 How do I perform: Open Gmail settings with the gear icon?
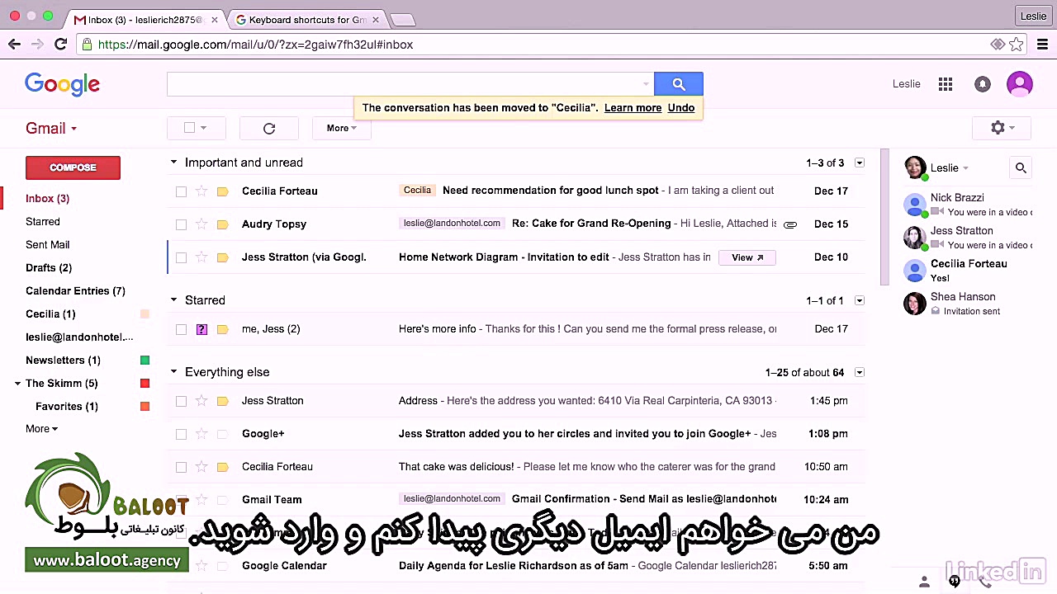[x=998, y=127]
